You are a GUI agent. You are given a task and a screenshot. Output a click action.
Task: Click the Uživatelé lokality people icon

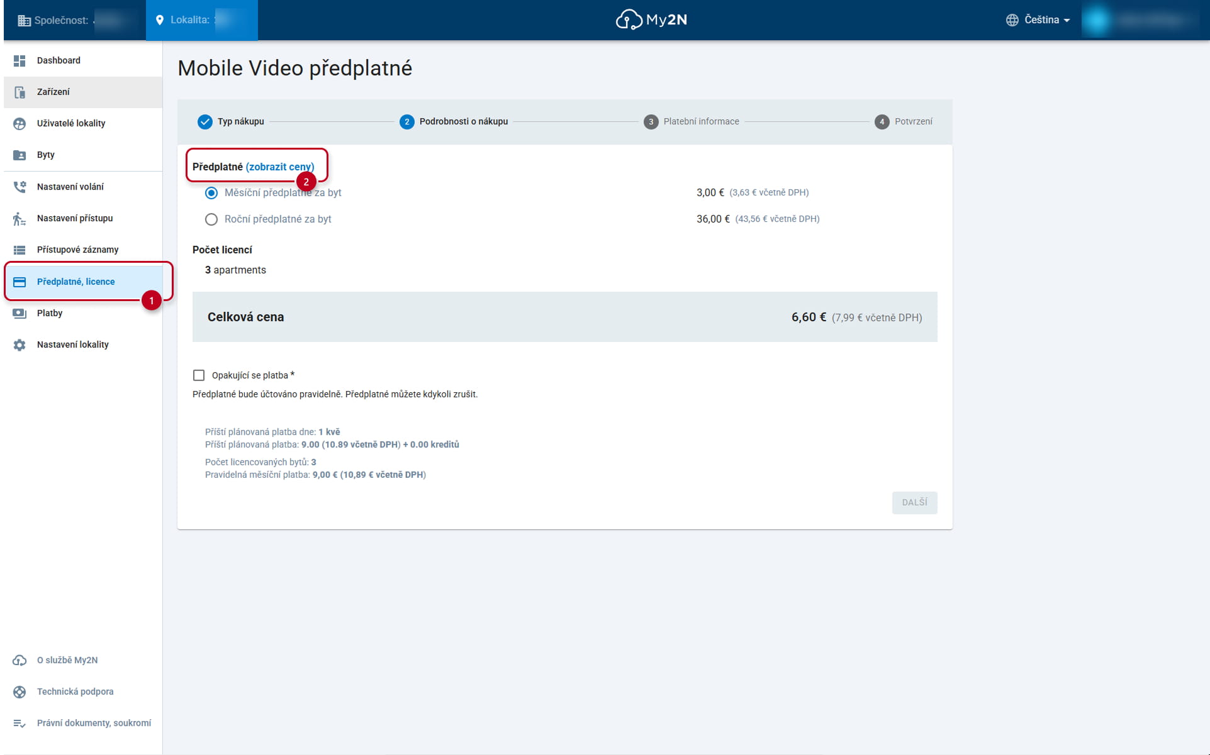[20, 123]
